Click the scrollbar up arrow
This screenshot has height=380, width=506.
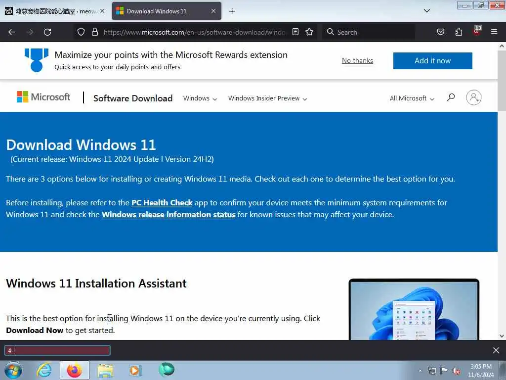[x=502, y=46]
